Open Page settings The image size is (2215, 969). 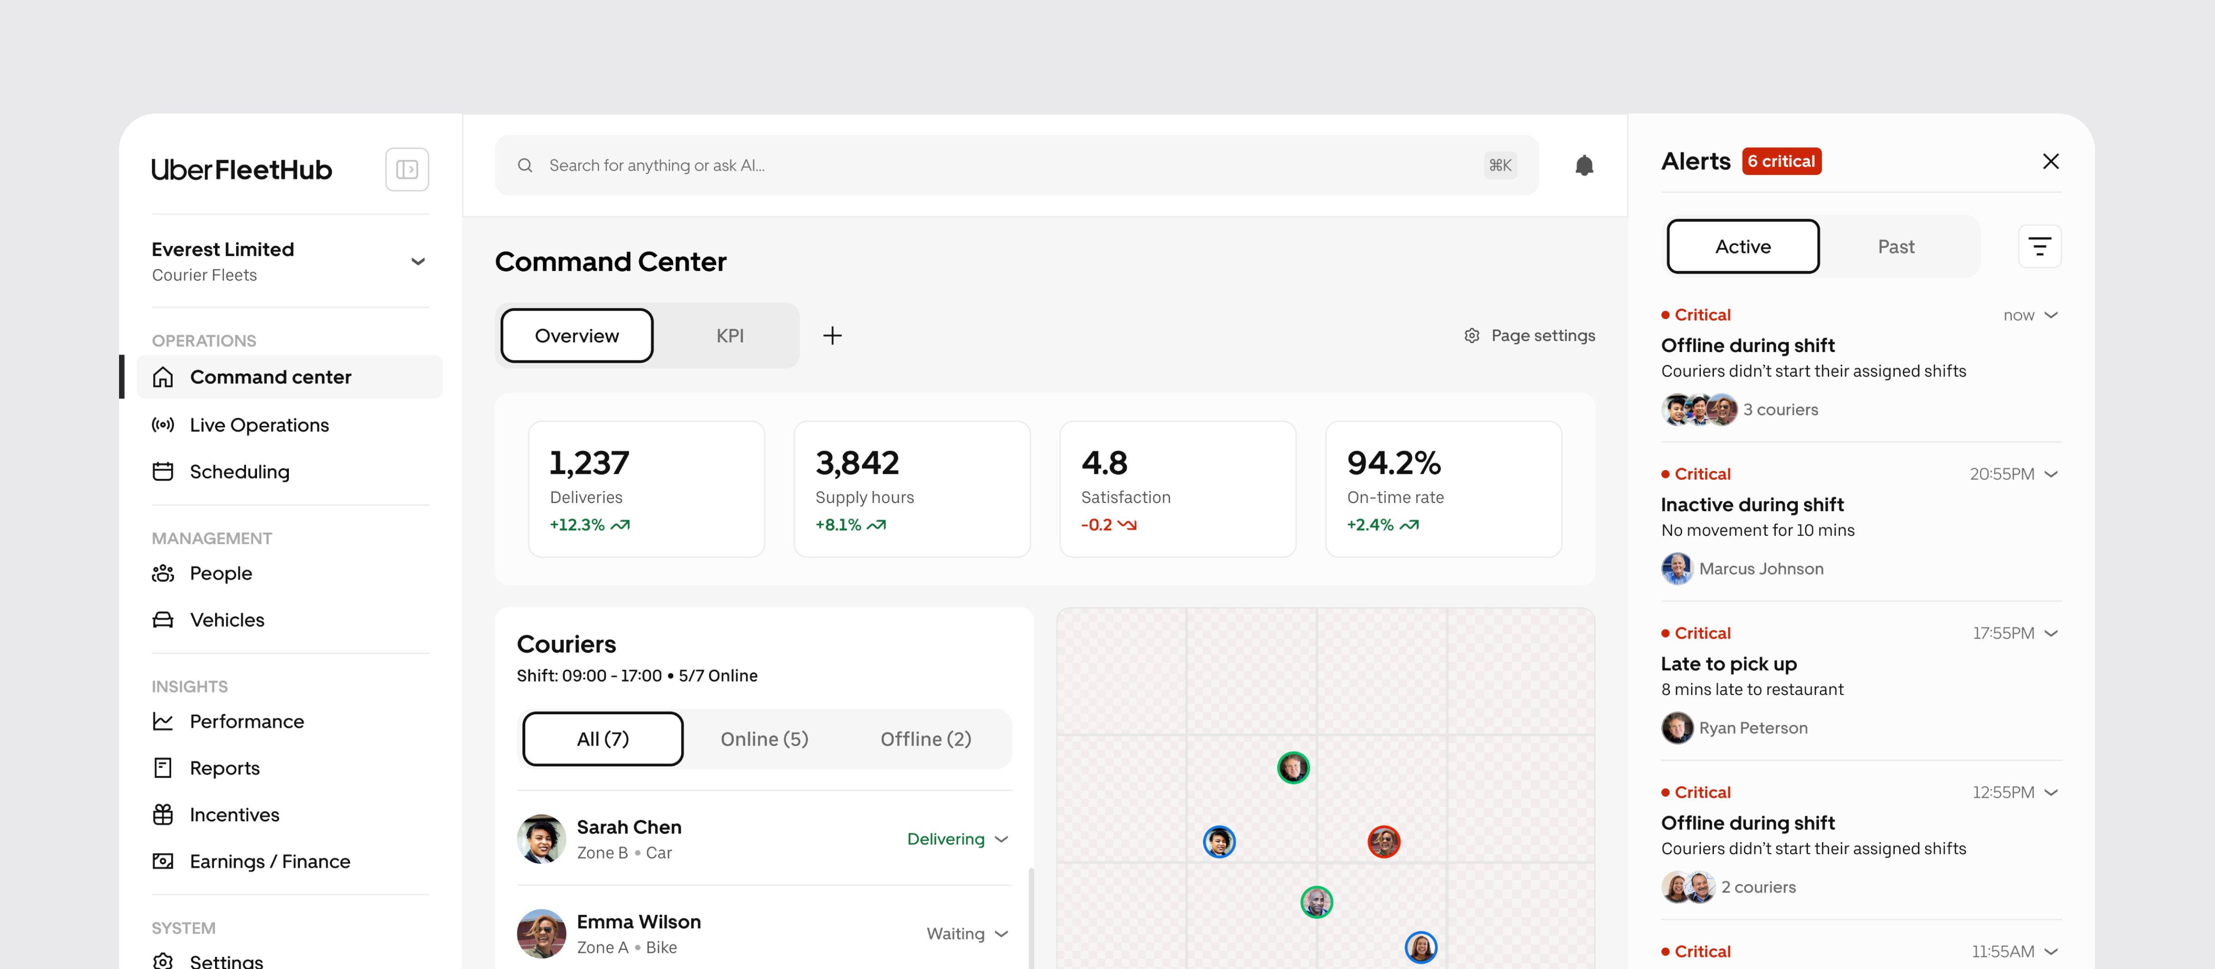(1529, 335)
